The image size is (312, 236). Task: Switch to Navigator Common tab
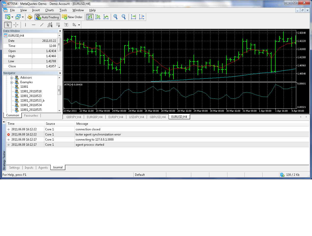(x=12, y=115)
